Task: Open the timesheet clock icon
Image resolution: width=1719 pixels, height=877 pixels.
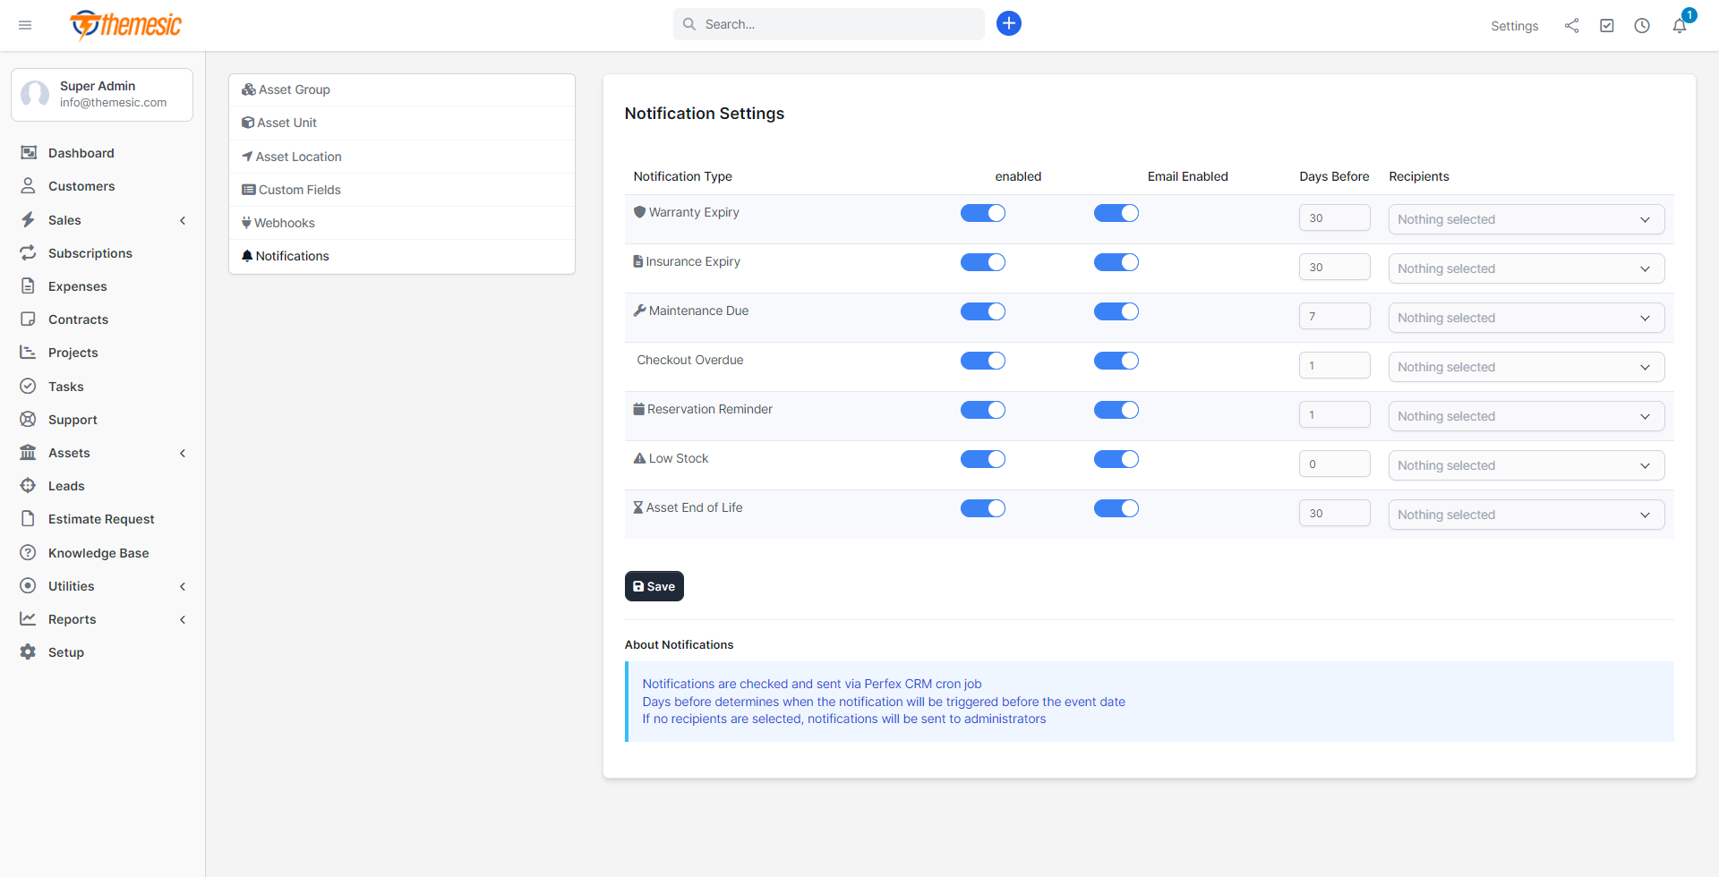Action: click(x=1642, y=26)
